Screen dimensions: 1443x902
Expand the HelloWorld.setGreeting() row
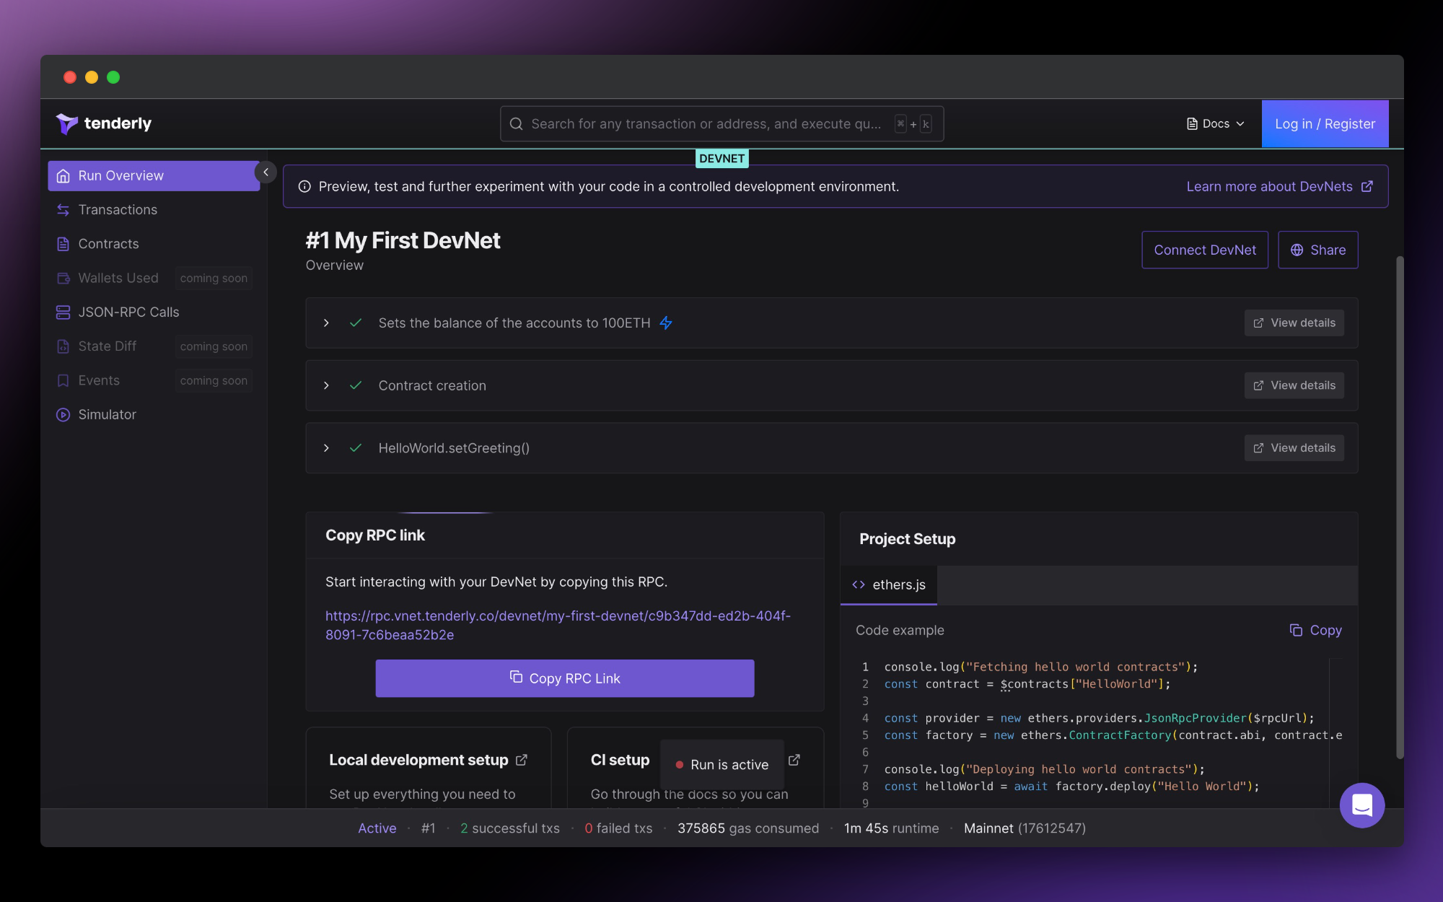click(x=326, y=448)
